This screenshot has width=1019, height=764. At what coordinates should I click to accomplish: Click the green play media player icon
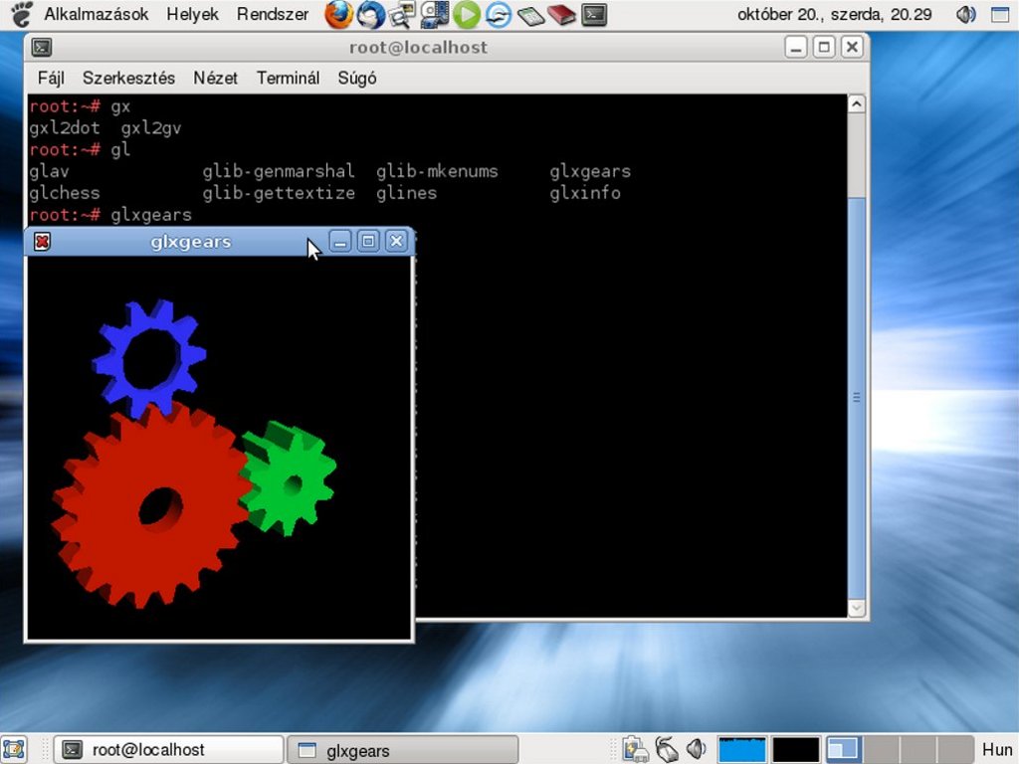click(x=466, y=14)
